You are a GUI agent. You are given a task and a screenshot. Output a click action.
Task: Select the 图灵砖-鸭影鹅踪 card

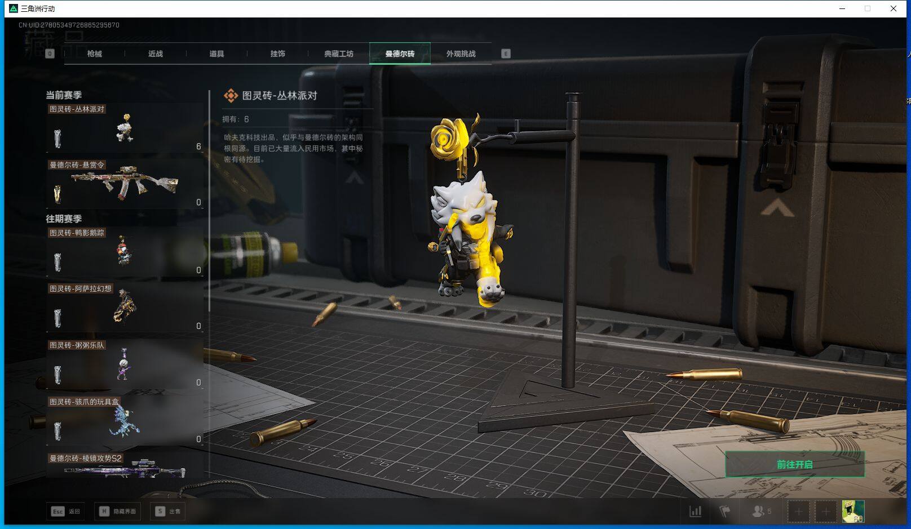pyautogui.click(x=125, y=252)
